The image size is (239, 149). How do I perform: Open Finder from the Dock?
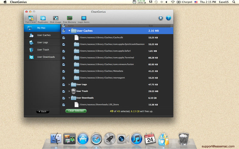[x=56, y=139]
